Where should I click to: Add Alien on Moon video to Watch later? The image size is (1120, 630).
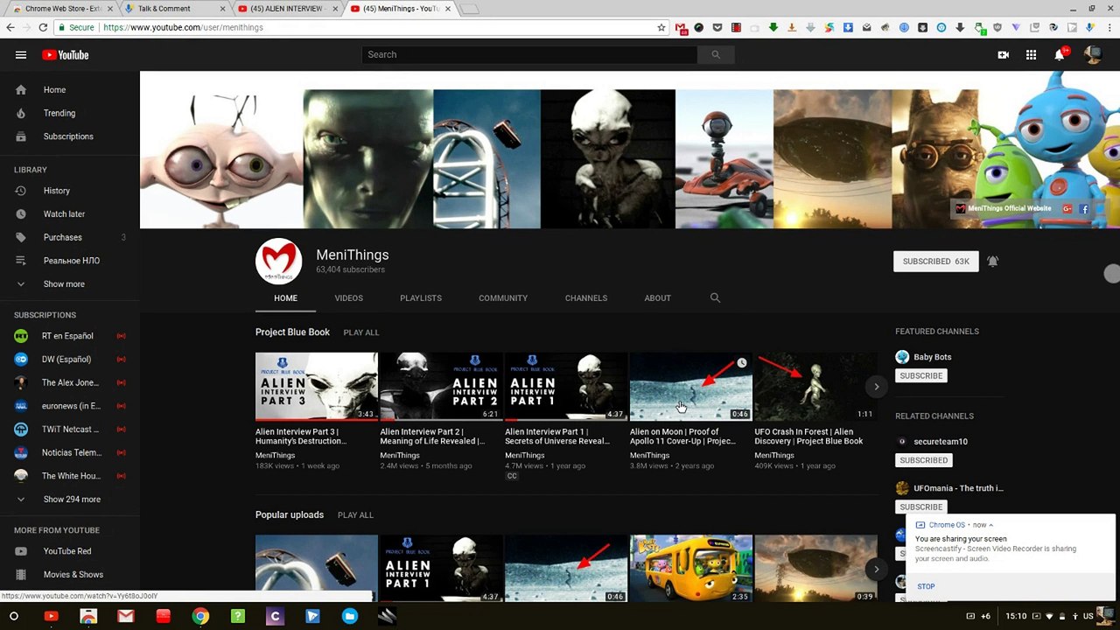pyautogui.click(x=741, y=363)
